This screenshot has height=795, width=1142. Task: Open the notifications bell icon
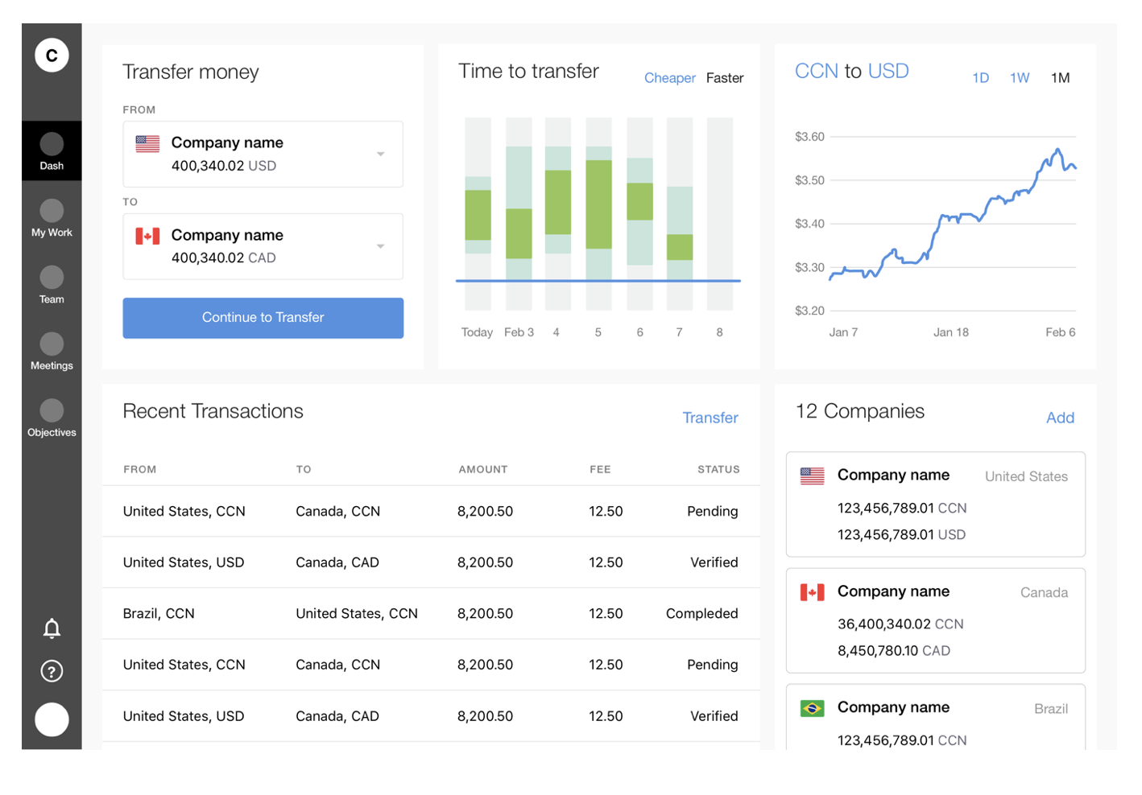[52, 628]
